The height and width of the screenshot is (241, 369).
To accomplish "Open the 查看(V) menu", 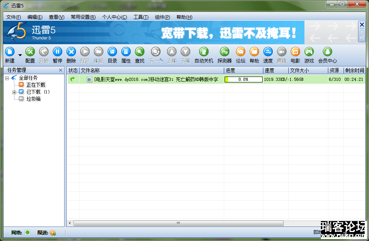I will pyautogui.click(x=56, y=17).
